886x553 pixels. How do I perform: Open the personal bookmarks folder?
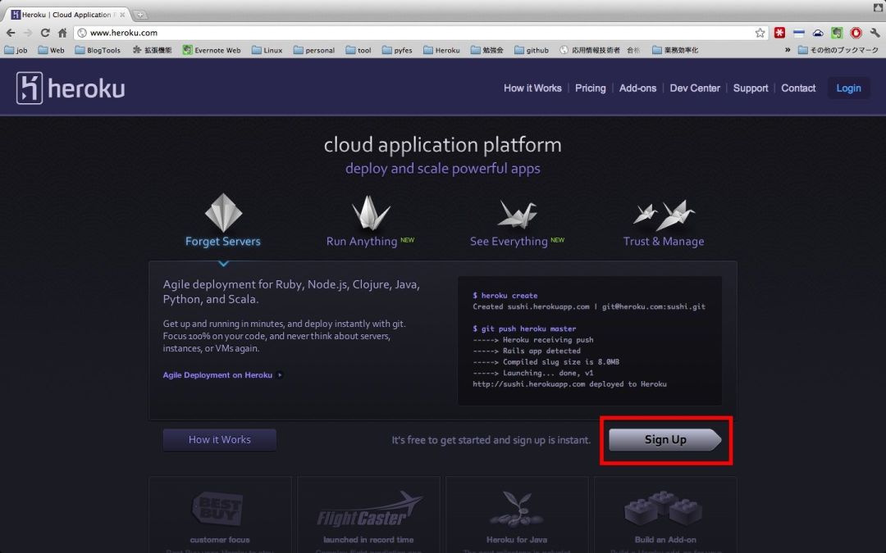[x=314, y=50]
